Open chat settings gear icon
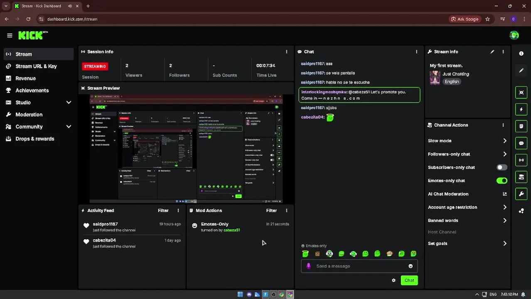The width and height of the screenshot is (531, 299). (393, 280)
